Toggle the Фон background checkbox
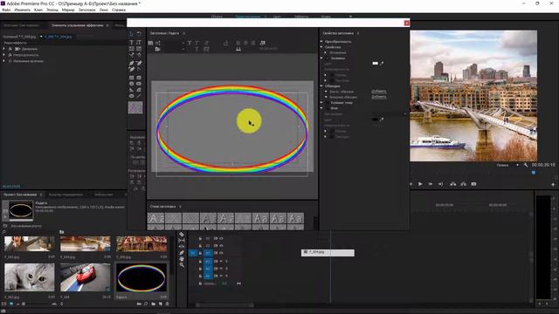The width and height of the screenshot is (559, 314). [328, 108]
